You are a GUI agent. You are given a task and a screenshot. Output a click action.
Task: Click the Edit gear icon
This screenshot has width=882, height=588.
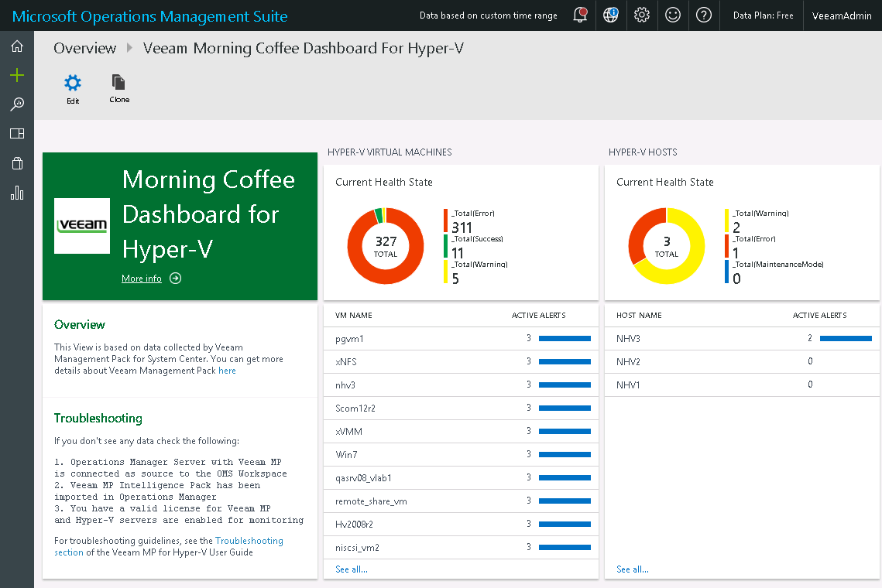[x=73, y=84]
